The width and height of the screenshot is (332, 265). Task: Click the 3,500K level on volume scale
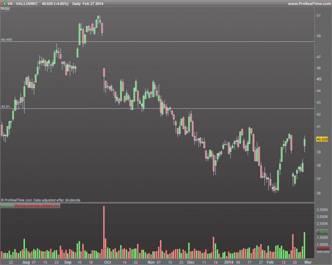point(322,210)
